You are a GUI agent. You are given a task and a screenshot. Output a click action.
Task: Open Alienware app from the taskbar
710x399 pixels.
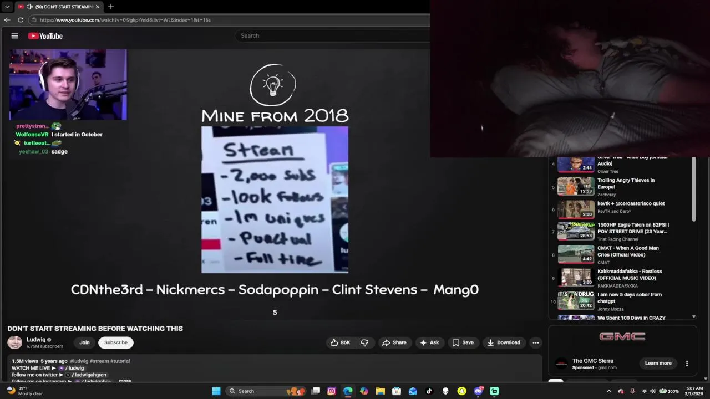click(x=445, y=391)
